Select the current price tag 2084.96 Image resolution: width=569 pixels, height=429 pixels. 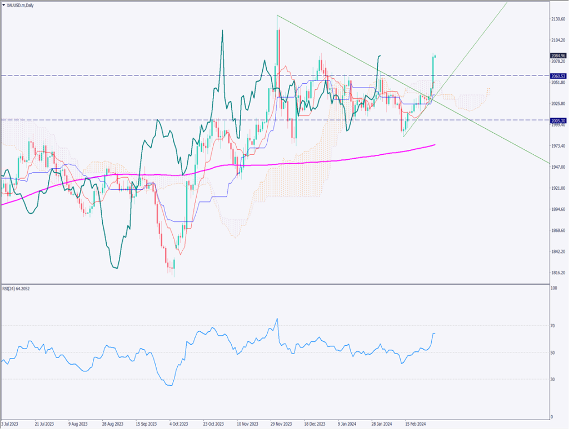pyautogui.click(x=557, y=55)
